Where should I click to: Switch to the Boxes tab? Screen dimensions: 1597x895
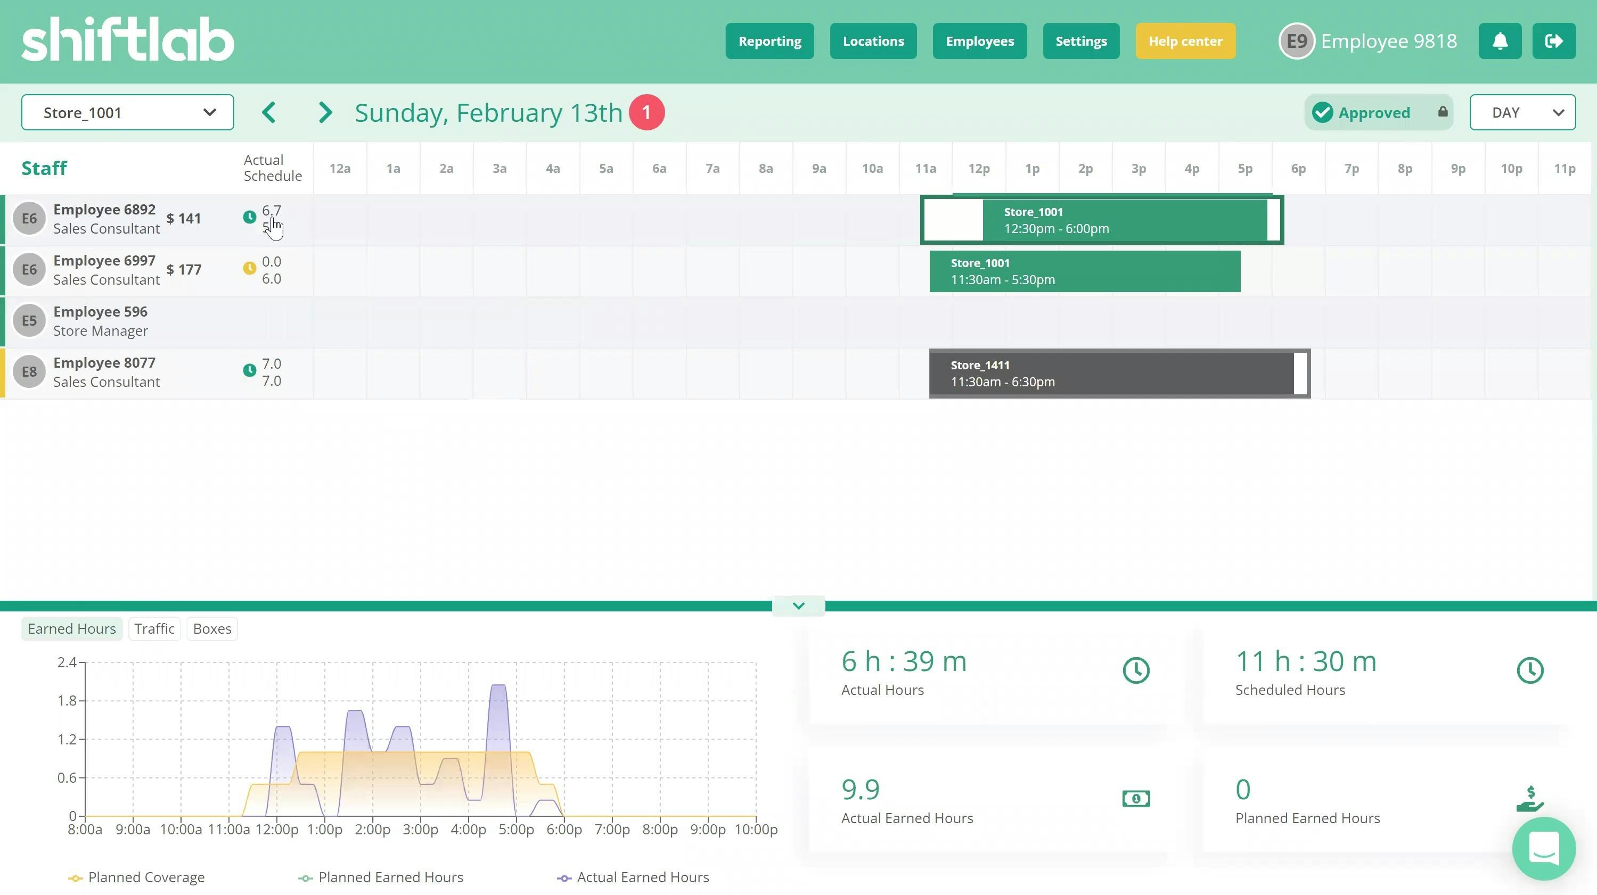tap(211, 628)
